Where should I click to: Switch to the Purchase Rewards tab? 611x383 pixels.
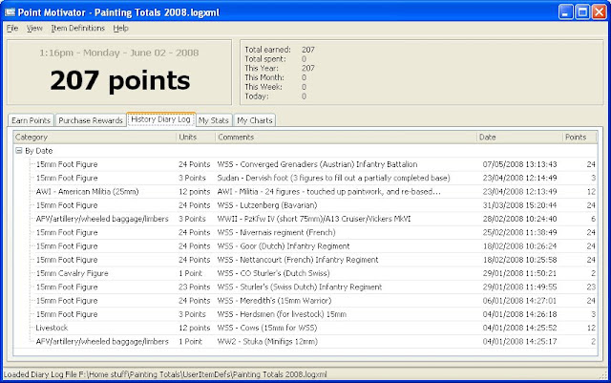91,120
